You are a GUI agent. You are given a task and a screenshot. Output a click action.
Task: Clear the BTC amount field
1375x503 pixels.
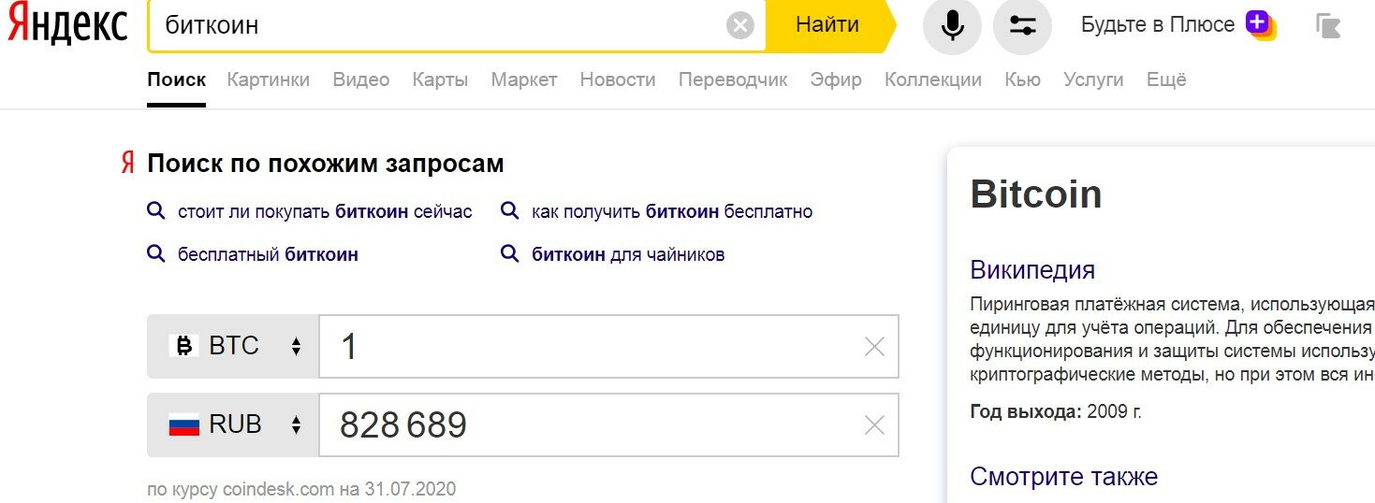point(873,347)
